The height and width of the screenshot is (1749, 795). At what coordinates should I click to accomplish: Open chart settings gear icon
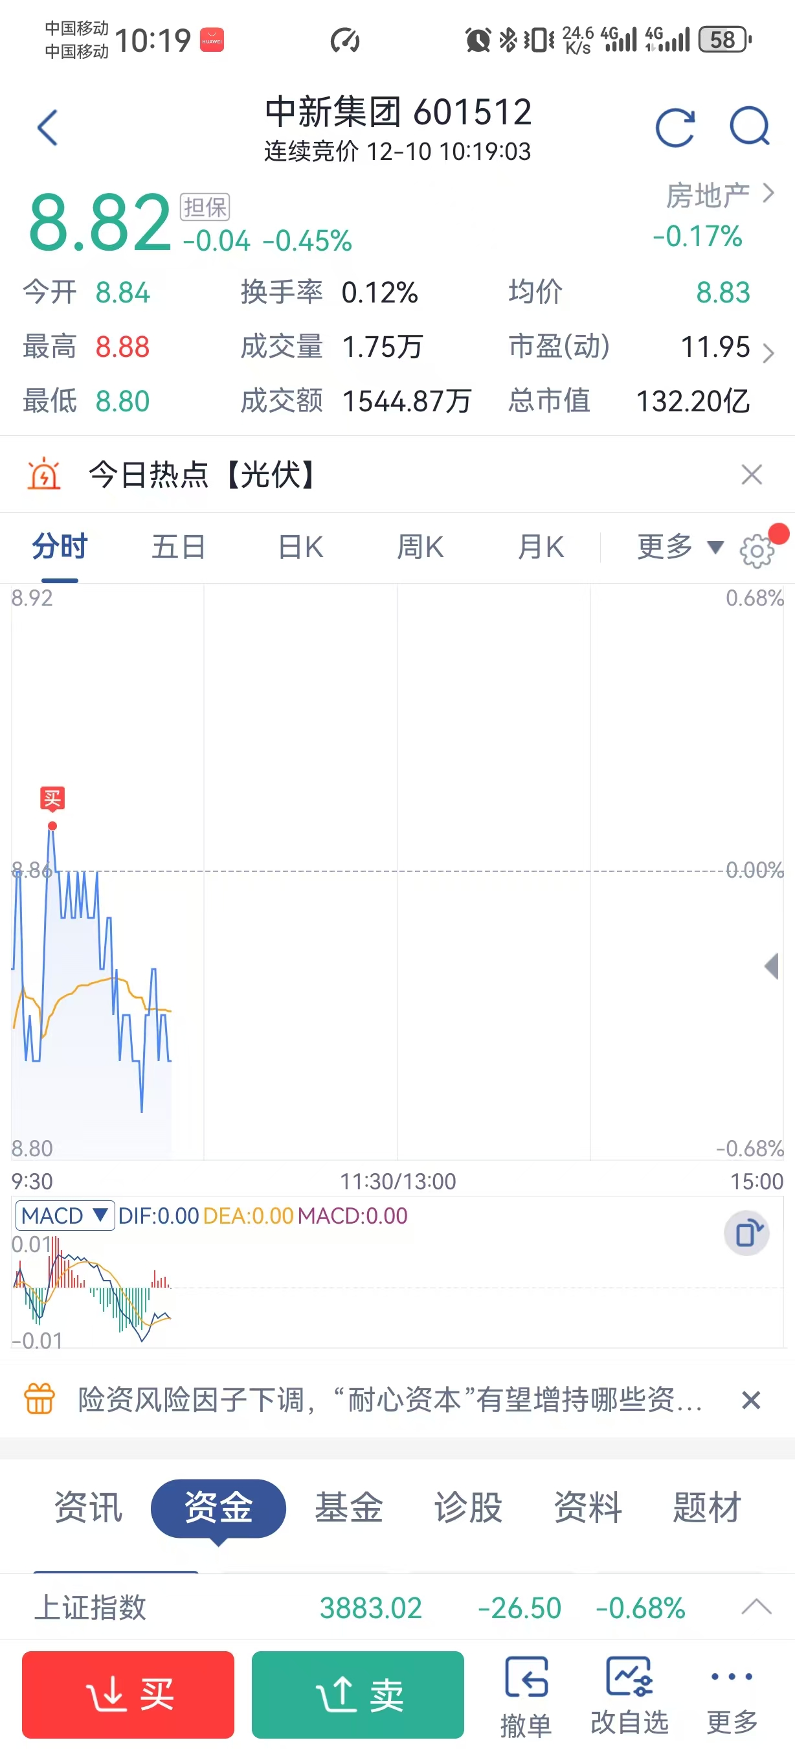756,550
